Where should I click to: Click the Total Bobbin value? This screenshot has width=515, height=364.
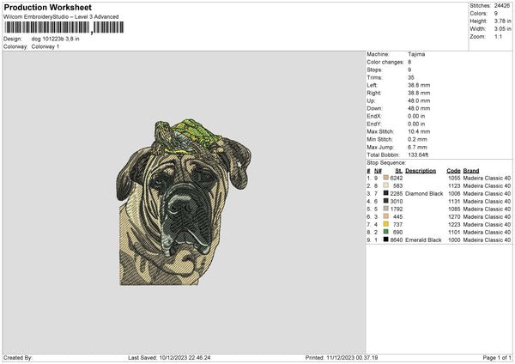419,155
